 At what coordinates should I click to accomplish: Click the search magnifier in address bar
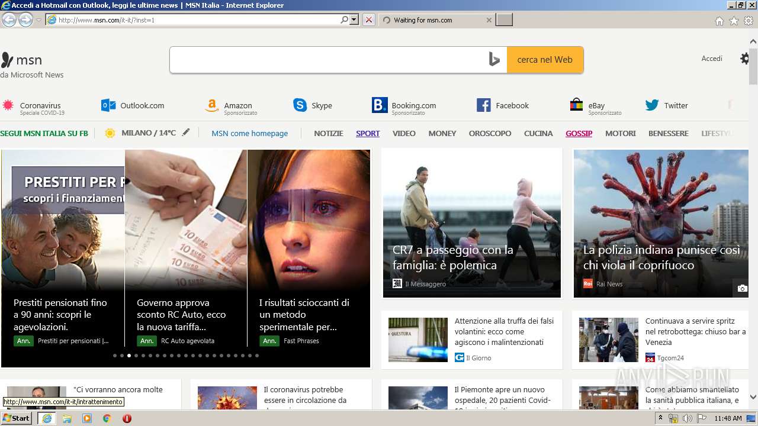coord(344,20)
